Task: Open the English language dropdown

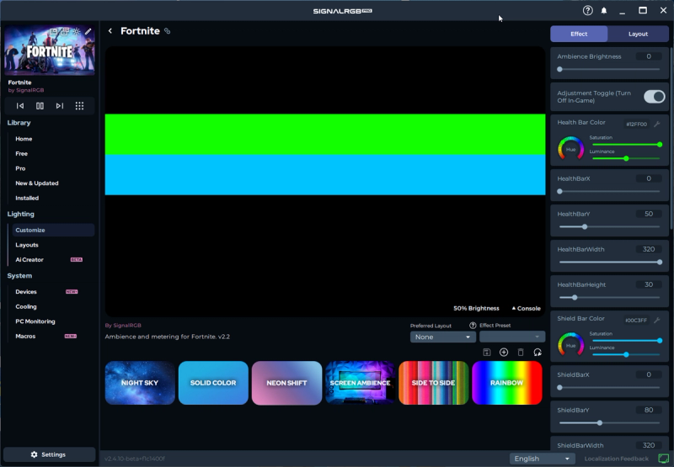Action: click(x=543, y=459)
